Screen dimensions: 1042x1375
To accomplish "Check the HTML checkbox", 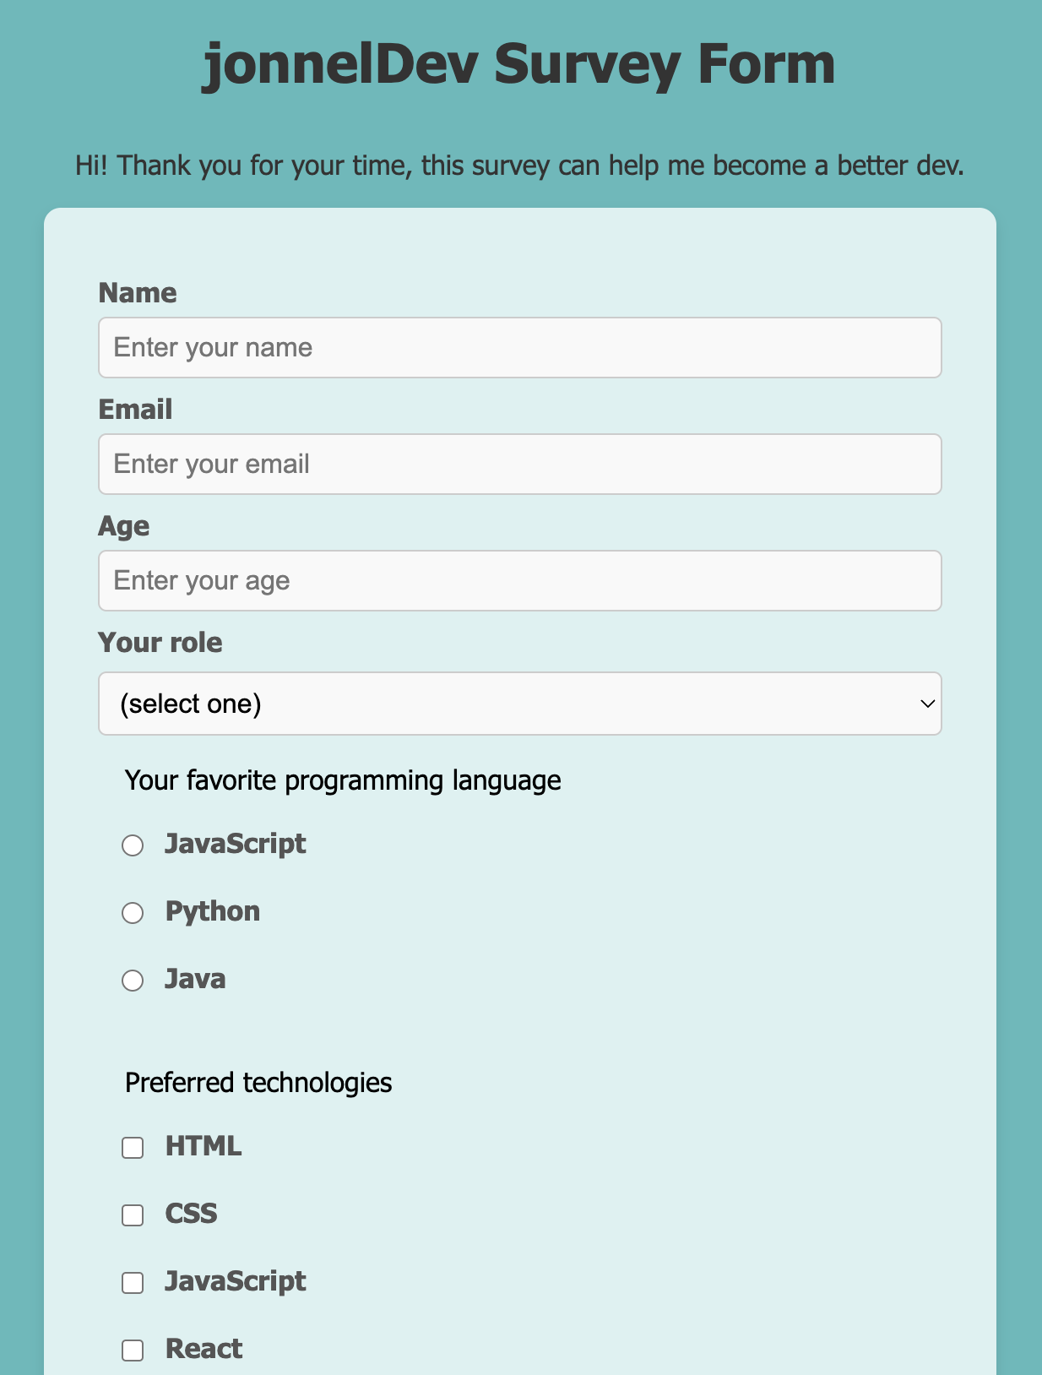I will (x=133, y=1148).
